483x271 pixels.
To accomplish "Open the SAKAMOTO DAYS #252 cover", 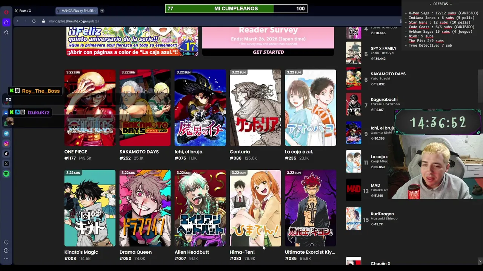I will 145,108.
